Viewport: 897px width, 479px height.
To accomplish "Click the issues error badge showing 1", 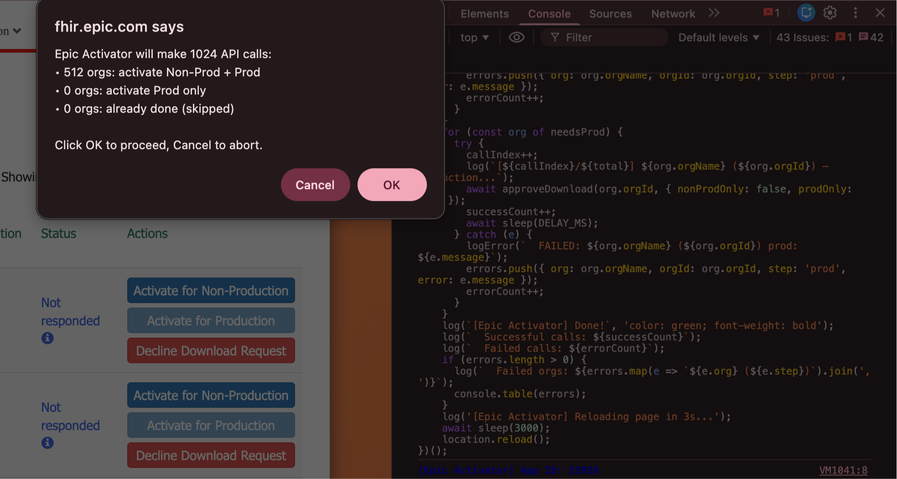I will coord(844,37).
